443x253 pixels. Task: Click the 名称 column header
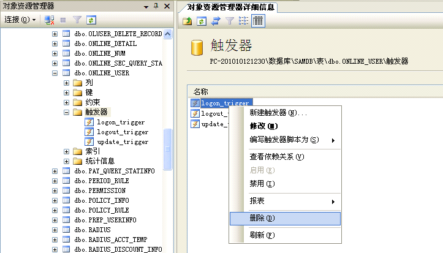[x=201, y=91]
